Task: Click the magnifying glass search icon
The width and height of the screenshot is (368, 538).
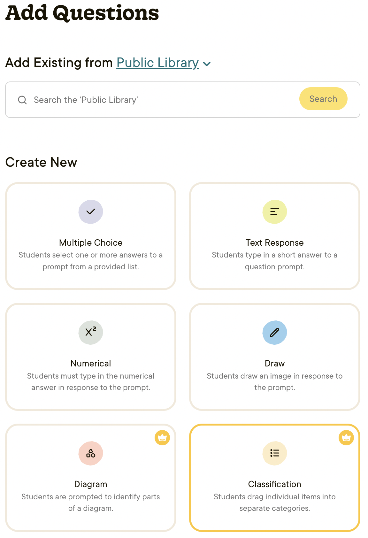Action: click(22, 100)
